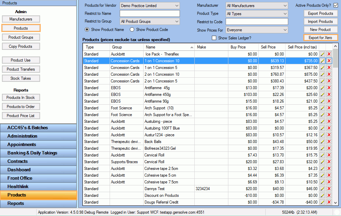Click the Export Products button
Viewport: 341px width, 216px height.
(320, 13)
